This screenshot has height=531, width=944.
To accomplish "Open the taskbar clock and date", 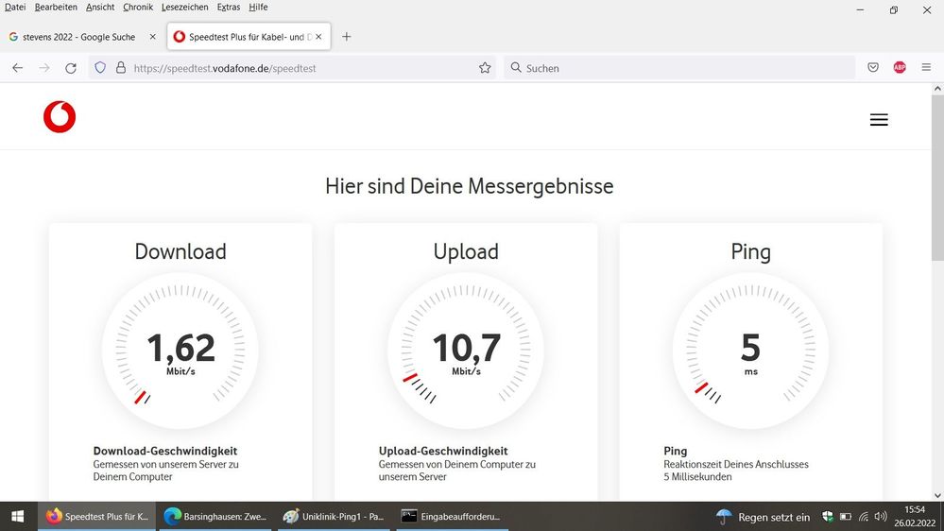I will (915, 517).
